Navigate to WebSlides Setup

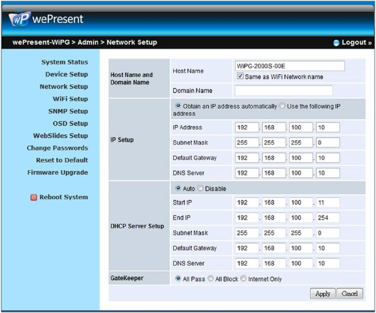click(x=61, y=135)
